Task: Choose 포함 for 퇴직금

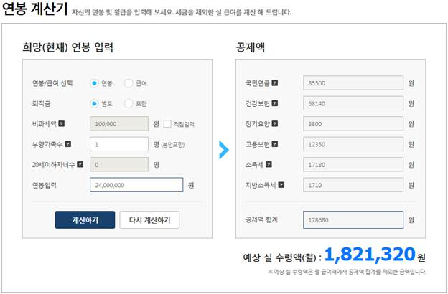Action: click(129, 103)
